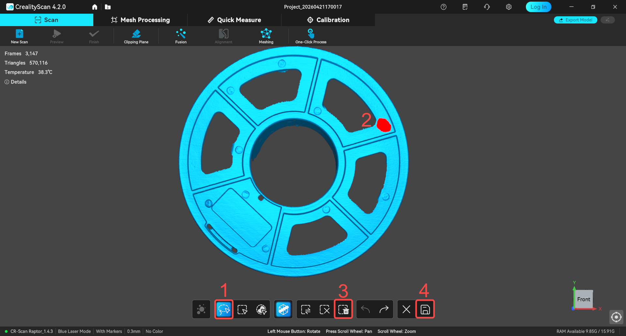Image resolution: width=626 pixels, height=336 pixels.
Task: Clear selection with the deselect icon
Action: coord(324,309)
